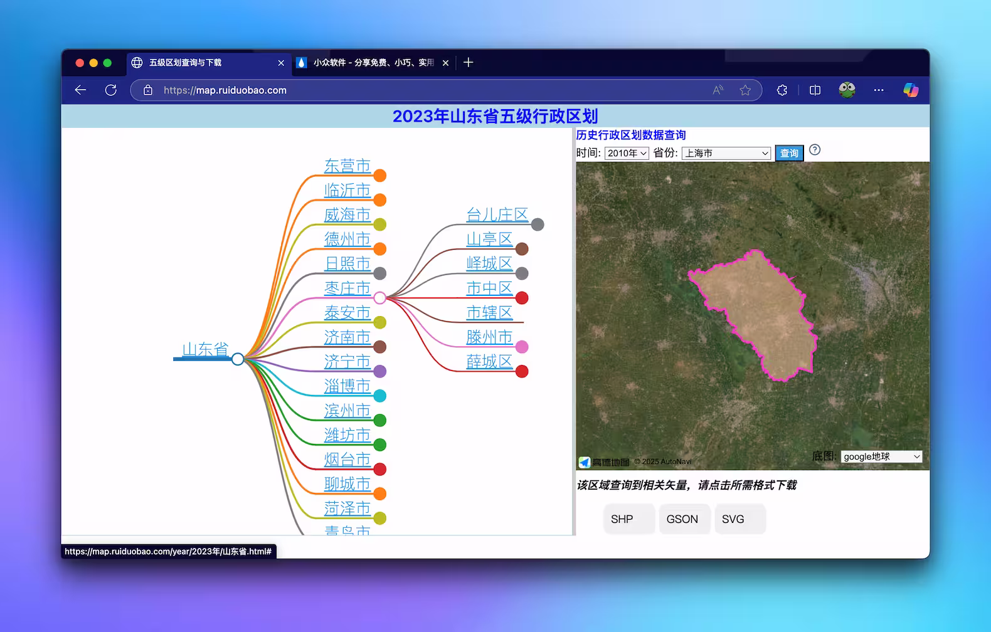Collapse the 山东省 root node circle
This screenshot has width=991, height=632.
238,359
